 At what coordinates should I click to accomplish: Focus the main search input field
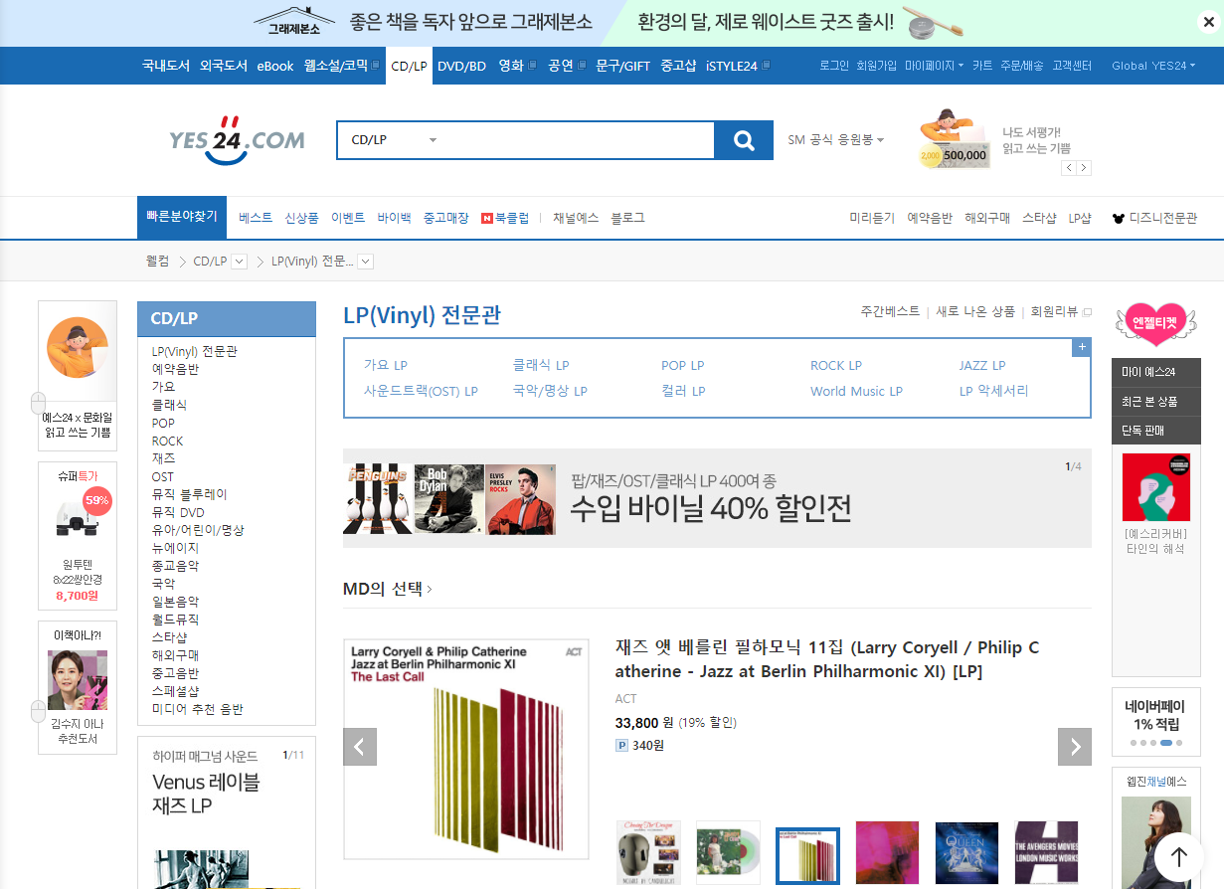(x=580, y=140)
